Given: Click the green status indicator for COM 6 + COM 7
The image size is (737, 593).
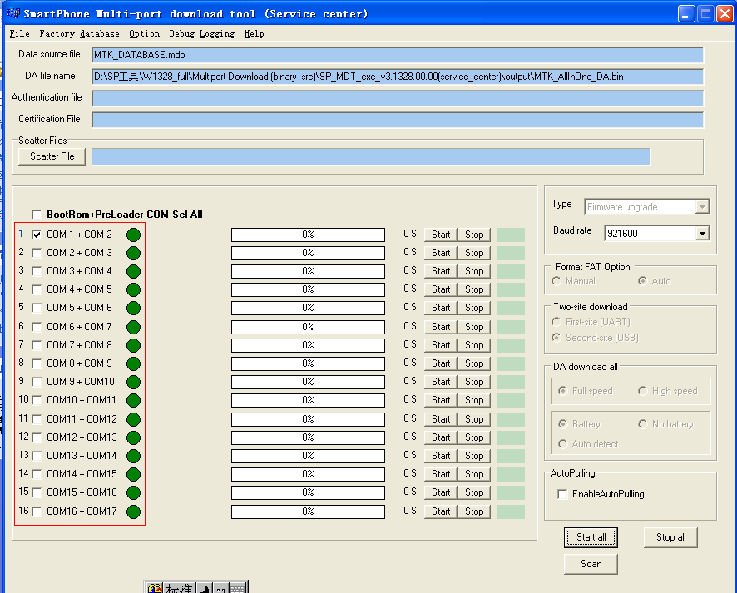Looking at the screenshot, I should click(133, 327).
